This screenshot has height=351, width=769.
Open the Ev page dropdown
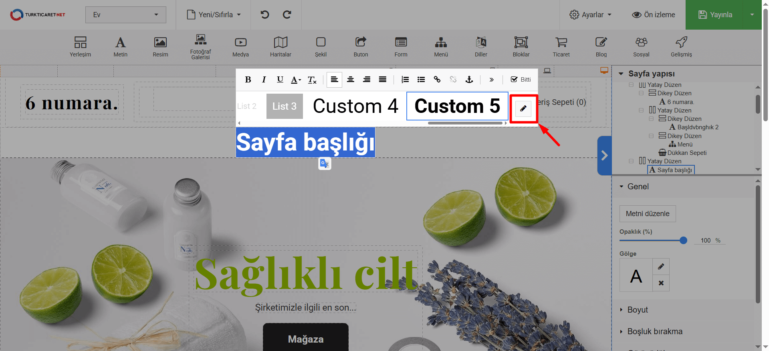(125, 15)
